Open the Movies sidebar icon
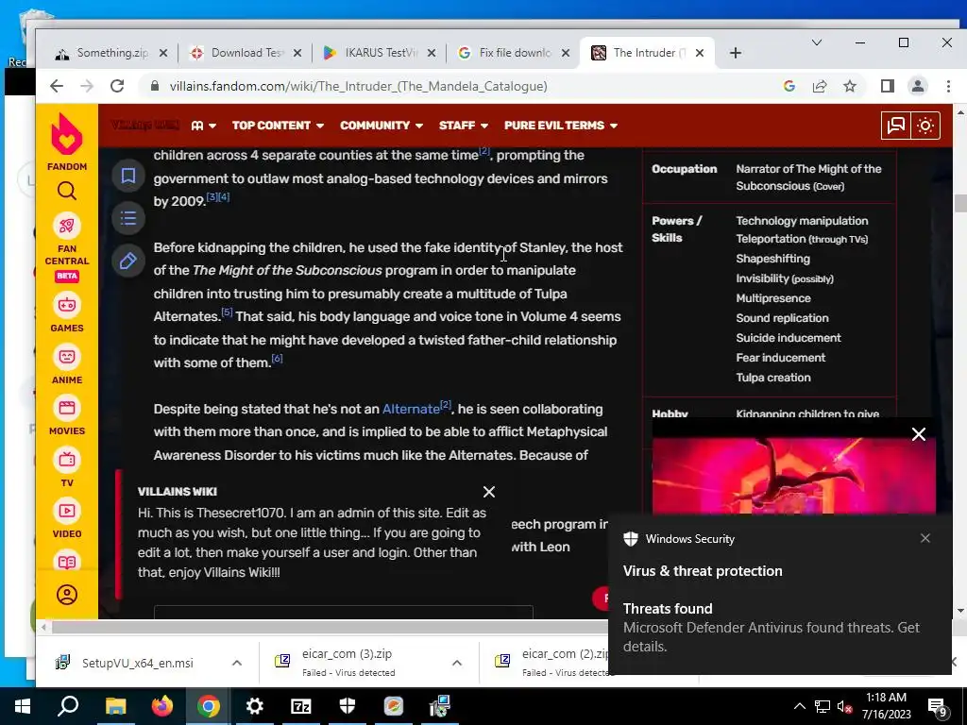 click(67, 408)
